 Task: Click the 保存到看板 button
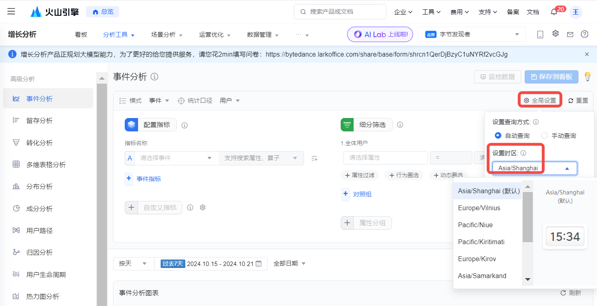551,77
